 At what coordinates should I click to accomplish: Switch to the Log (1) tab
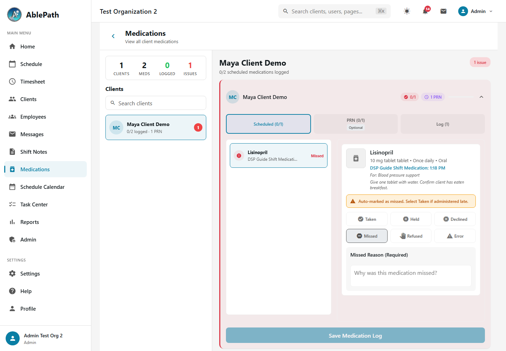tap(443, 124)
